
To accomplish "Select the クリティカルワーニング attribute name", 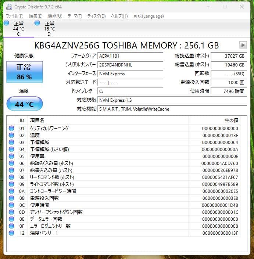I will [49, 128].
